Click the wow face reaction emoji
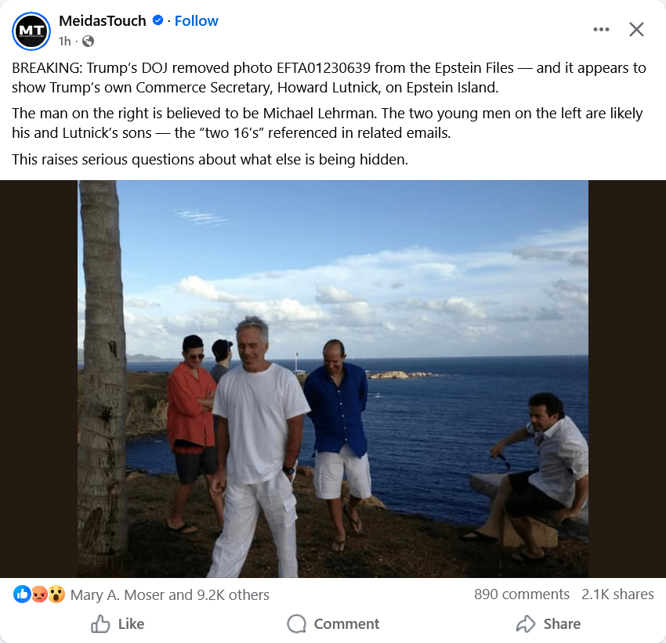 pos(56,594)
